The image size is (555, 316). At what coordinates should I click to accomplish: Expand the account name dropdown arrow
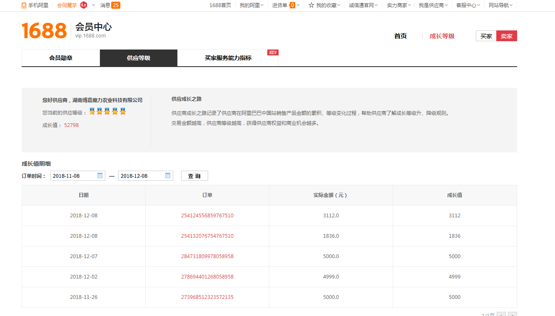93,5
